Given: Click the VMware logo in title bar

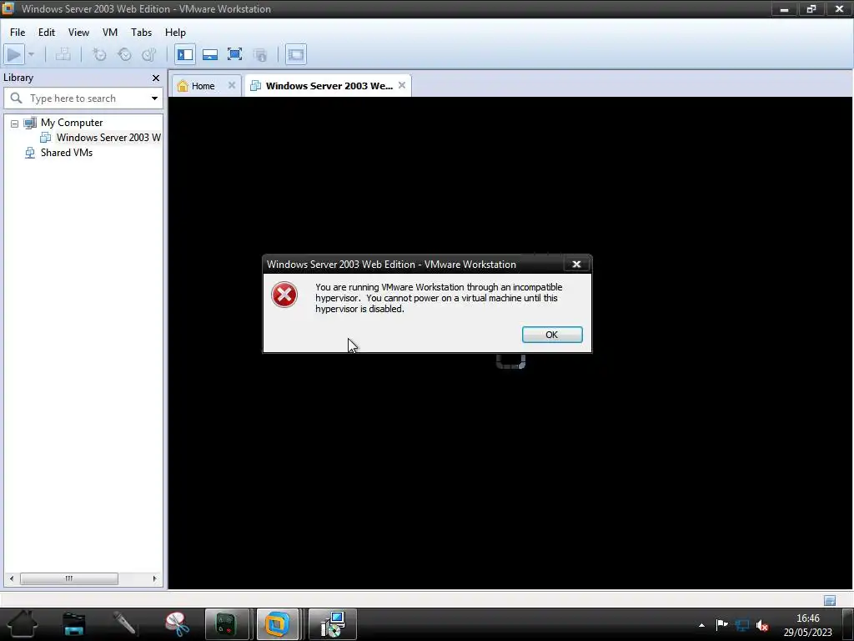Looking at the screenshot, I should click(8, 8).
